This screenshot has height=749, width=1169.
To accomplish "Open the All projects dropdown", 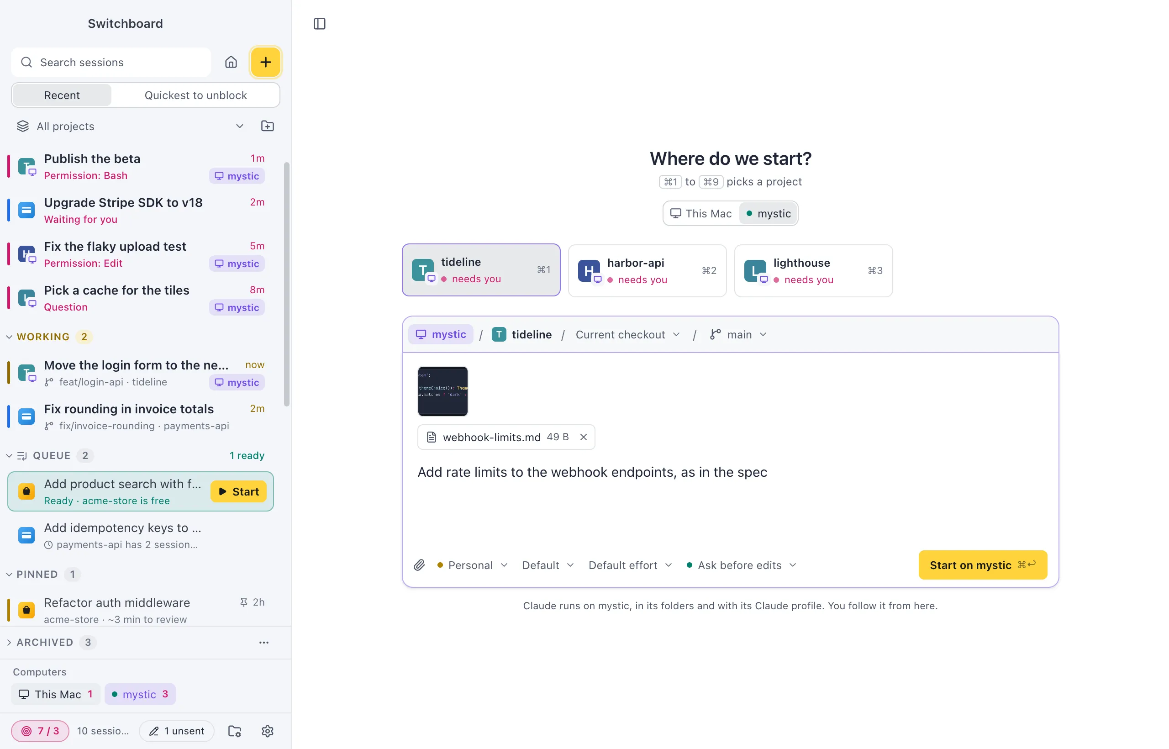I will coord(130,127).
